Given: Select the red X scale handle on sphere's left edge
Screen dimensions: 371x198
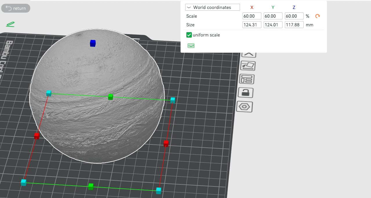Looking at the screenshot, I should tap(37, 136).
